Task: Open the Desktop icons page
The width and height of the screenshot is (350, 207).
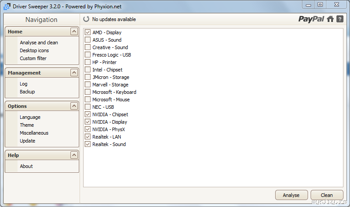Action: [34, 50]
